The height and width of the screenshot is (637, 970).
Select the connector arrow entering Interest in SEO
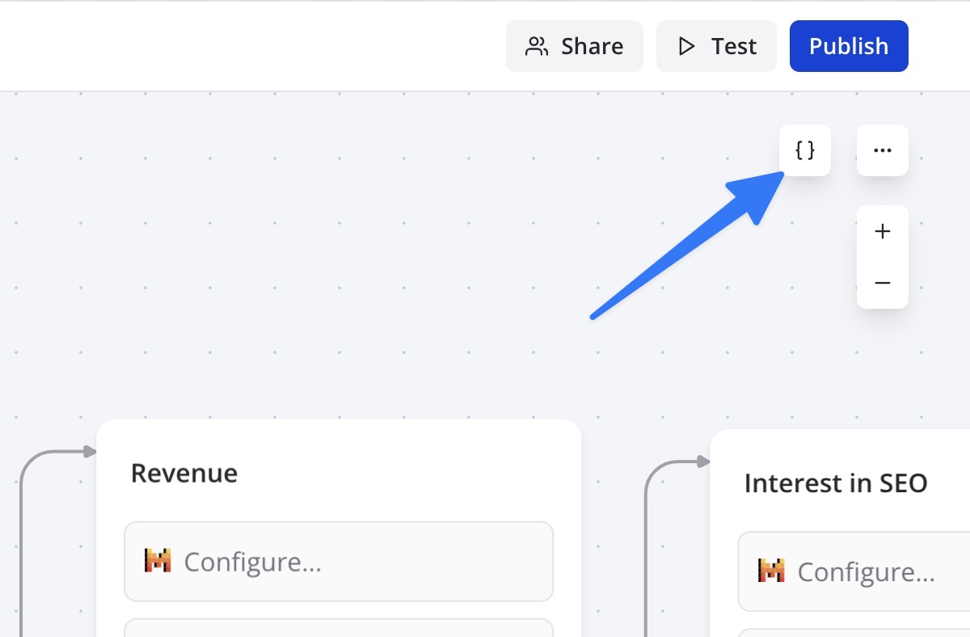tap(702, 462)
